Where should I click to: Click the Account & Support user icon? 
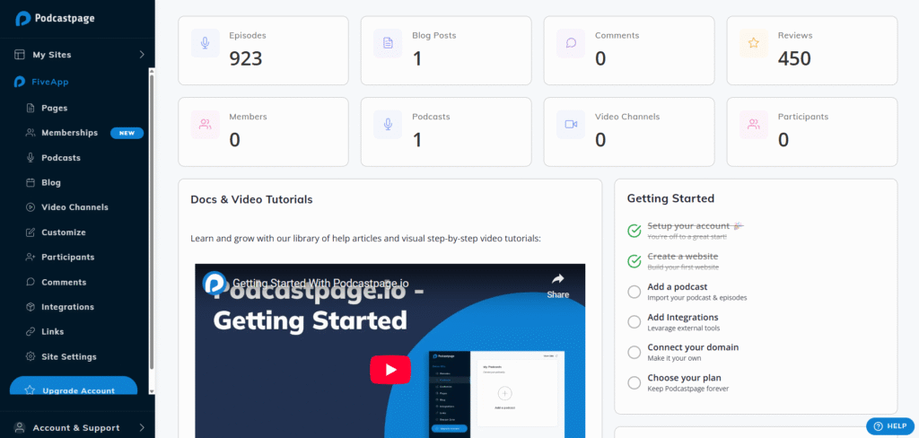pyautogui.click(x=20, y=427)
